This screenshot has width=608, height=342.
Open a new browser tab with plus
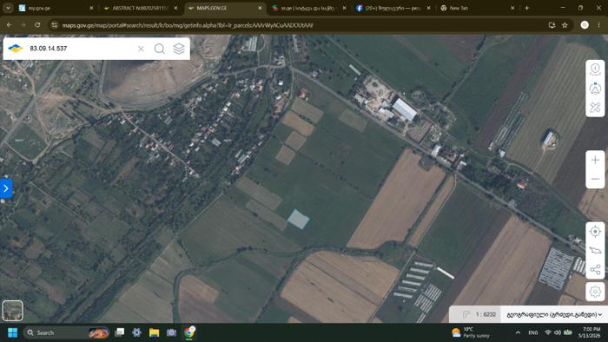pos(526,8)
